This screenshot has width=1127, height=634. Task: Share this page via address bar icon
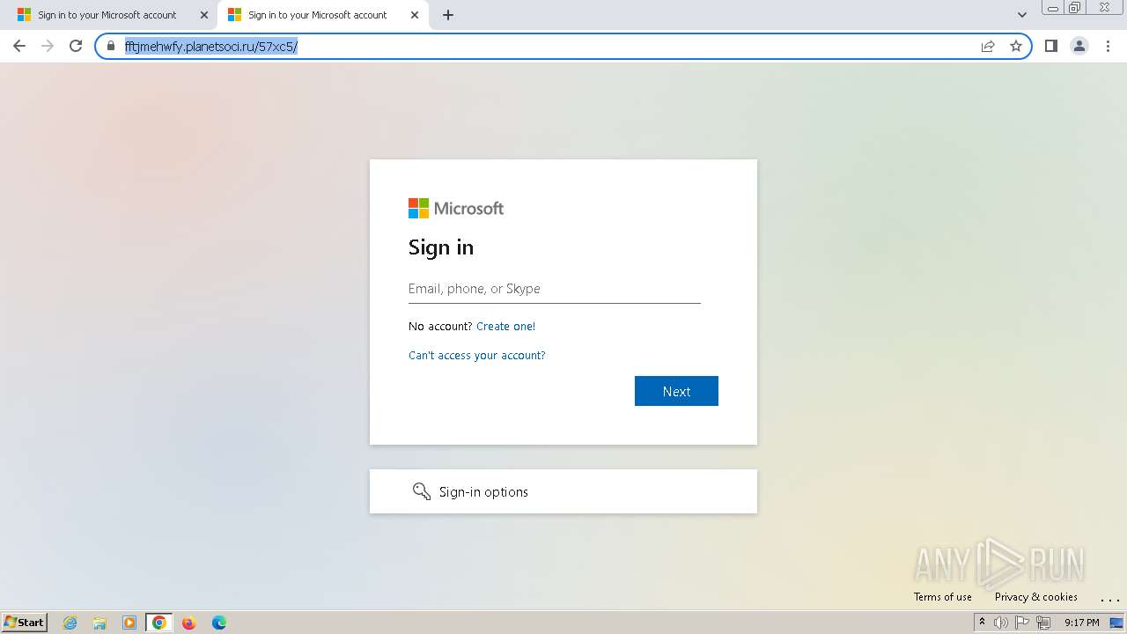click(x=988, y=46)
